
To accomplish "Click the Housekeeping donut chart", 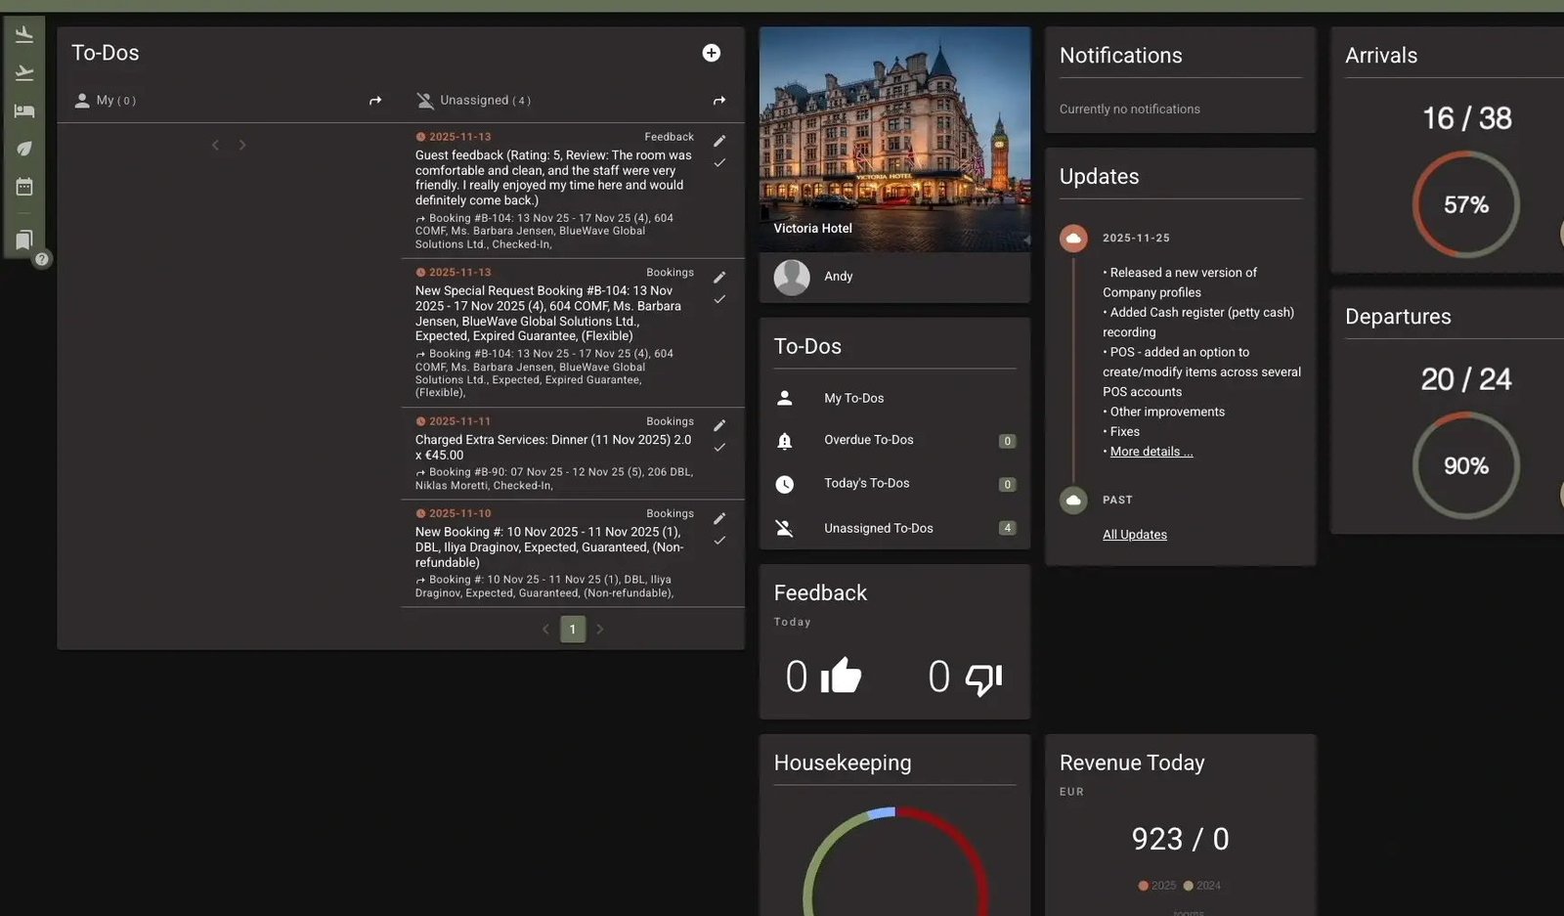I will pos(894,860).
